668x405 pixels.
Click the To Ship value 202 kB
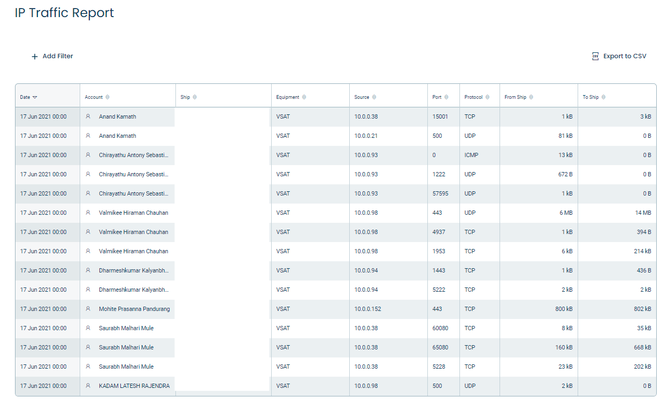click(x=642, y=367)
